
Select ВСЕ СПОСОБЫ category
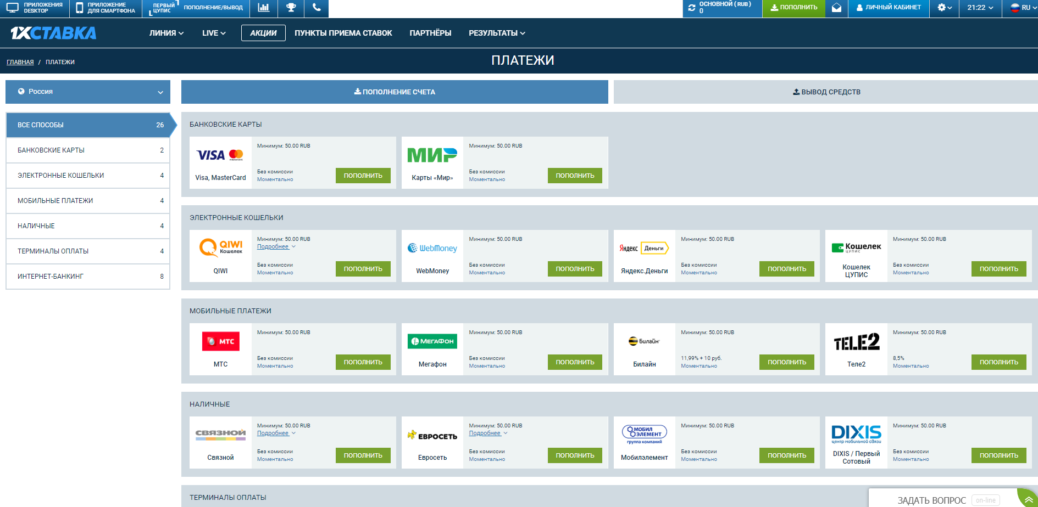[x=88, y=125]
